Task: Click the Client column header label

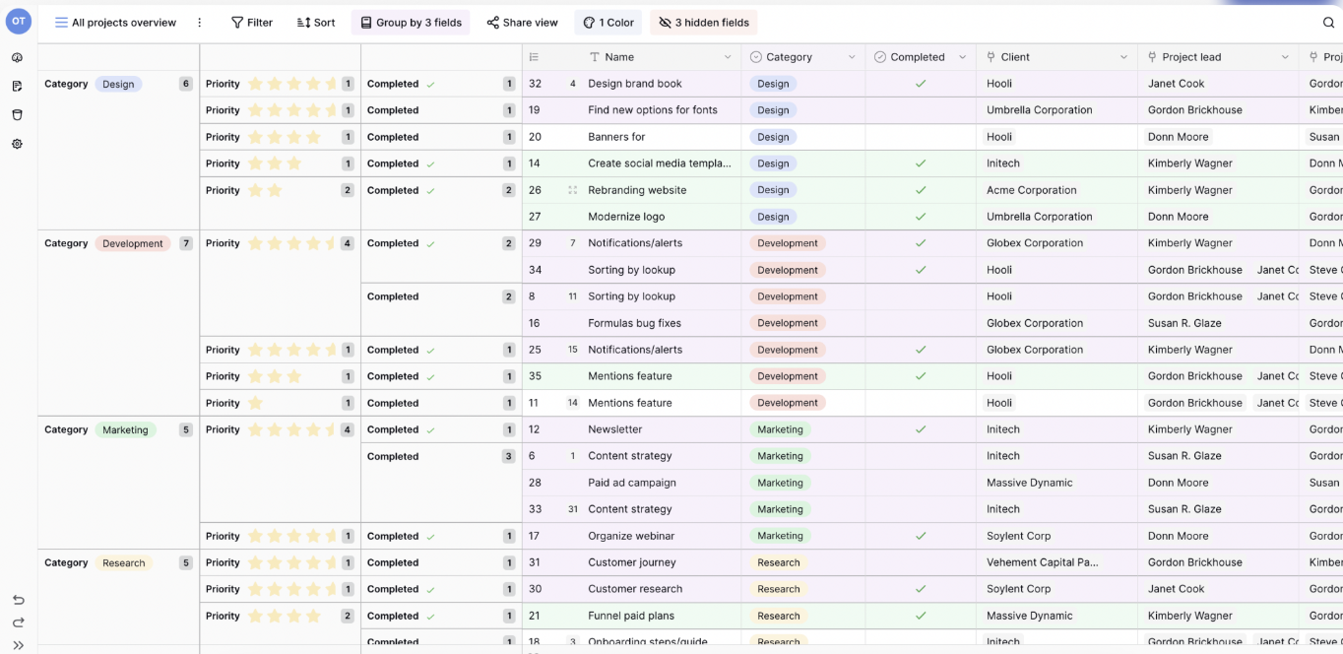Action: (x=1015, y=57)
